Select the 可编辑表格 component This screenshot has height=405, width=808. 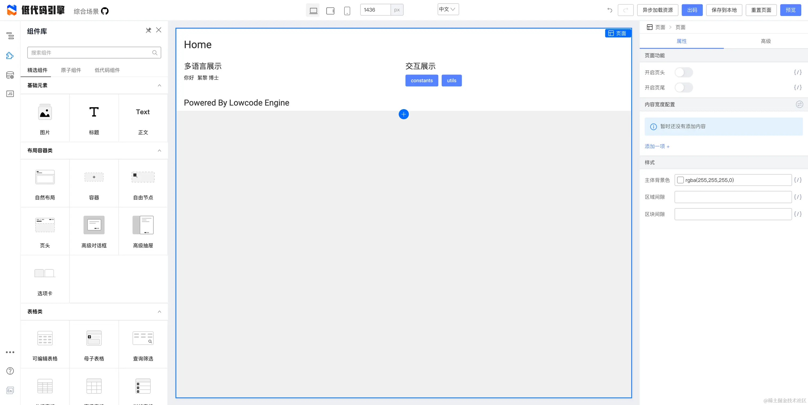(x=45, y=344)
